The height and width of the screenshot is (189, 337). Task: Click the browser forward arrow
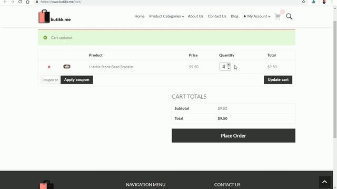(13, 2)
